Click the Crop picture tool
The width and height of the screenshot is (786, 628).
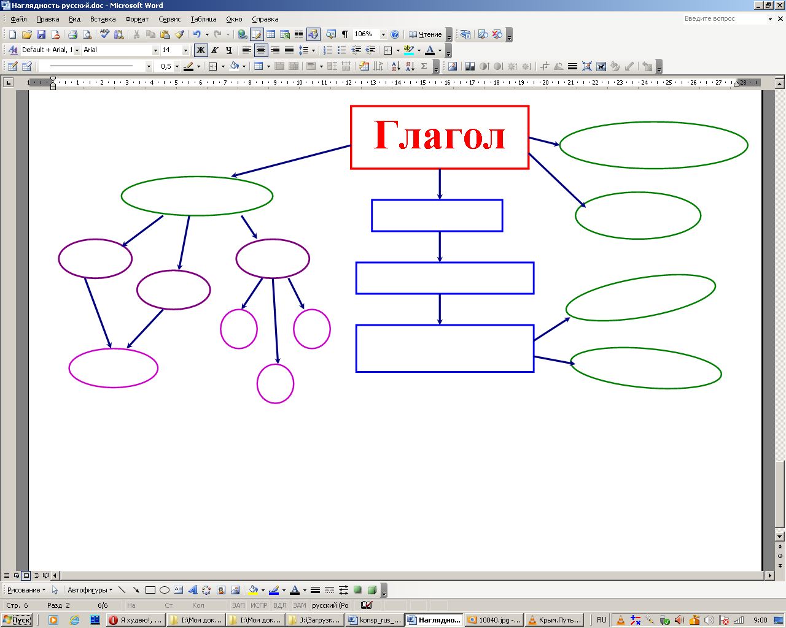pyautogui.click(x=544, y=66)
